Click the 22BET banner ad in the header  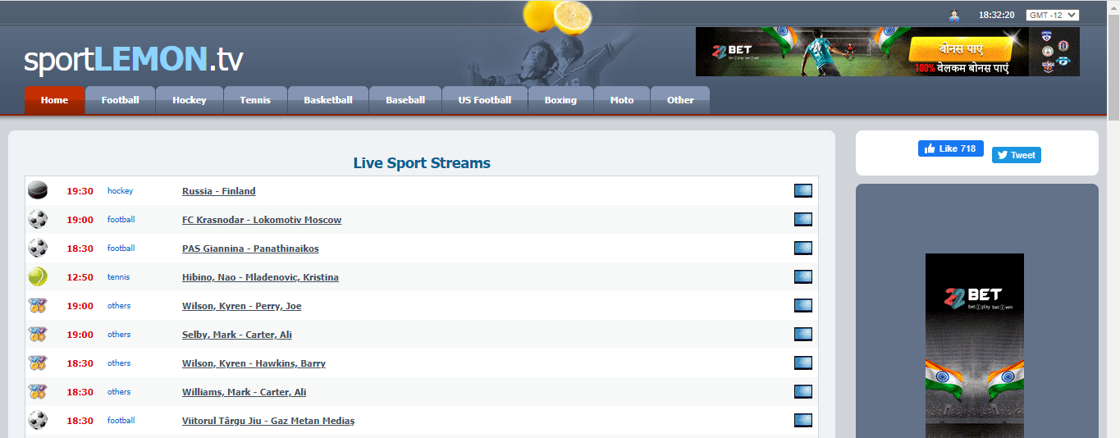click(888, 52)
